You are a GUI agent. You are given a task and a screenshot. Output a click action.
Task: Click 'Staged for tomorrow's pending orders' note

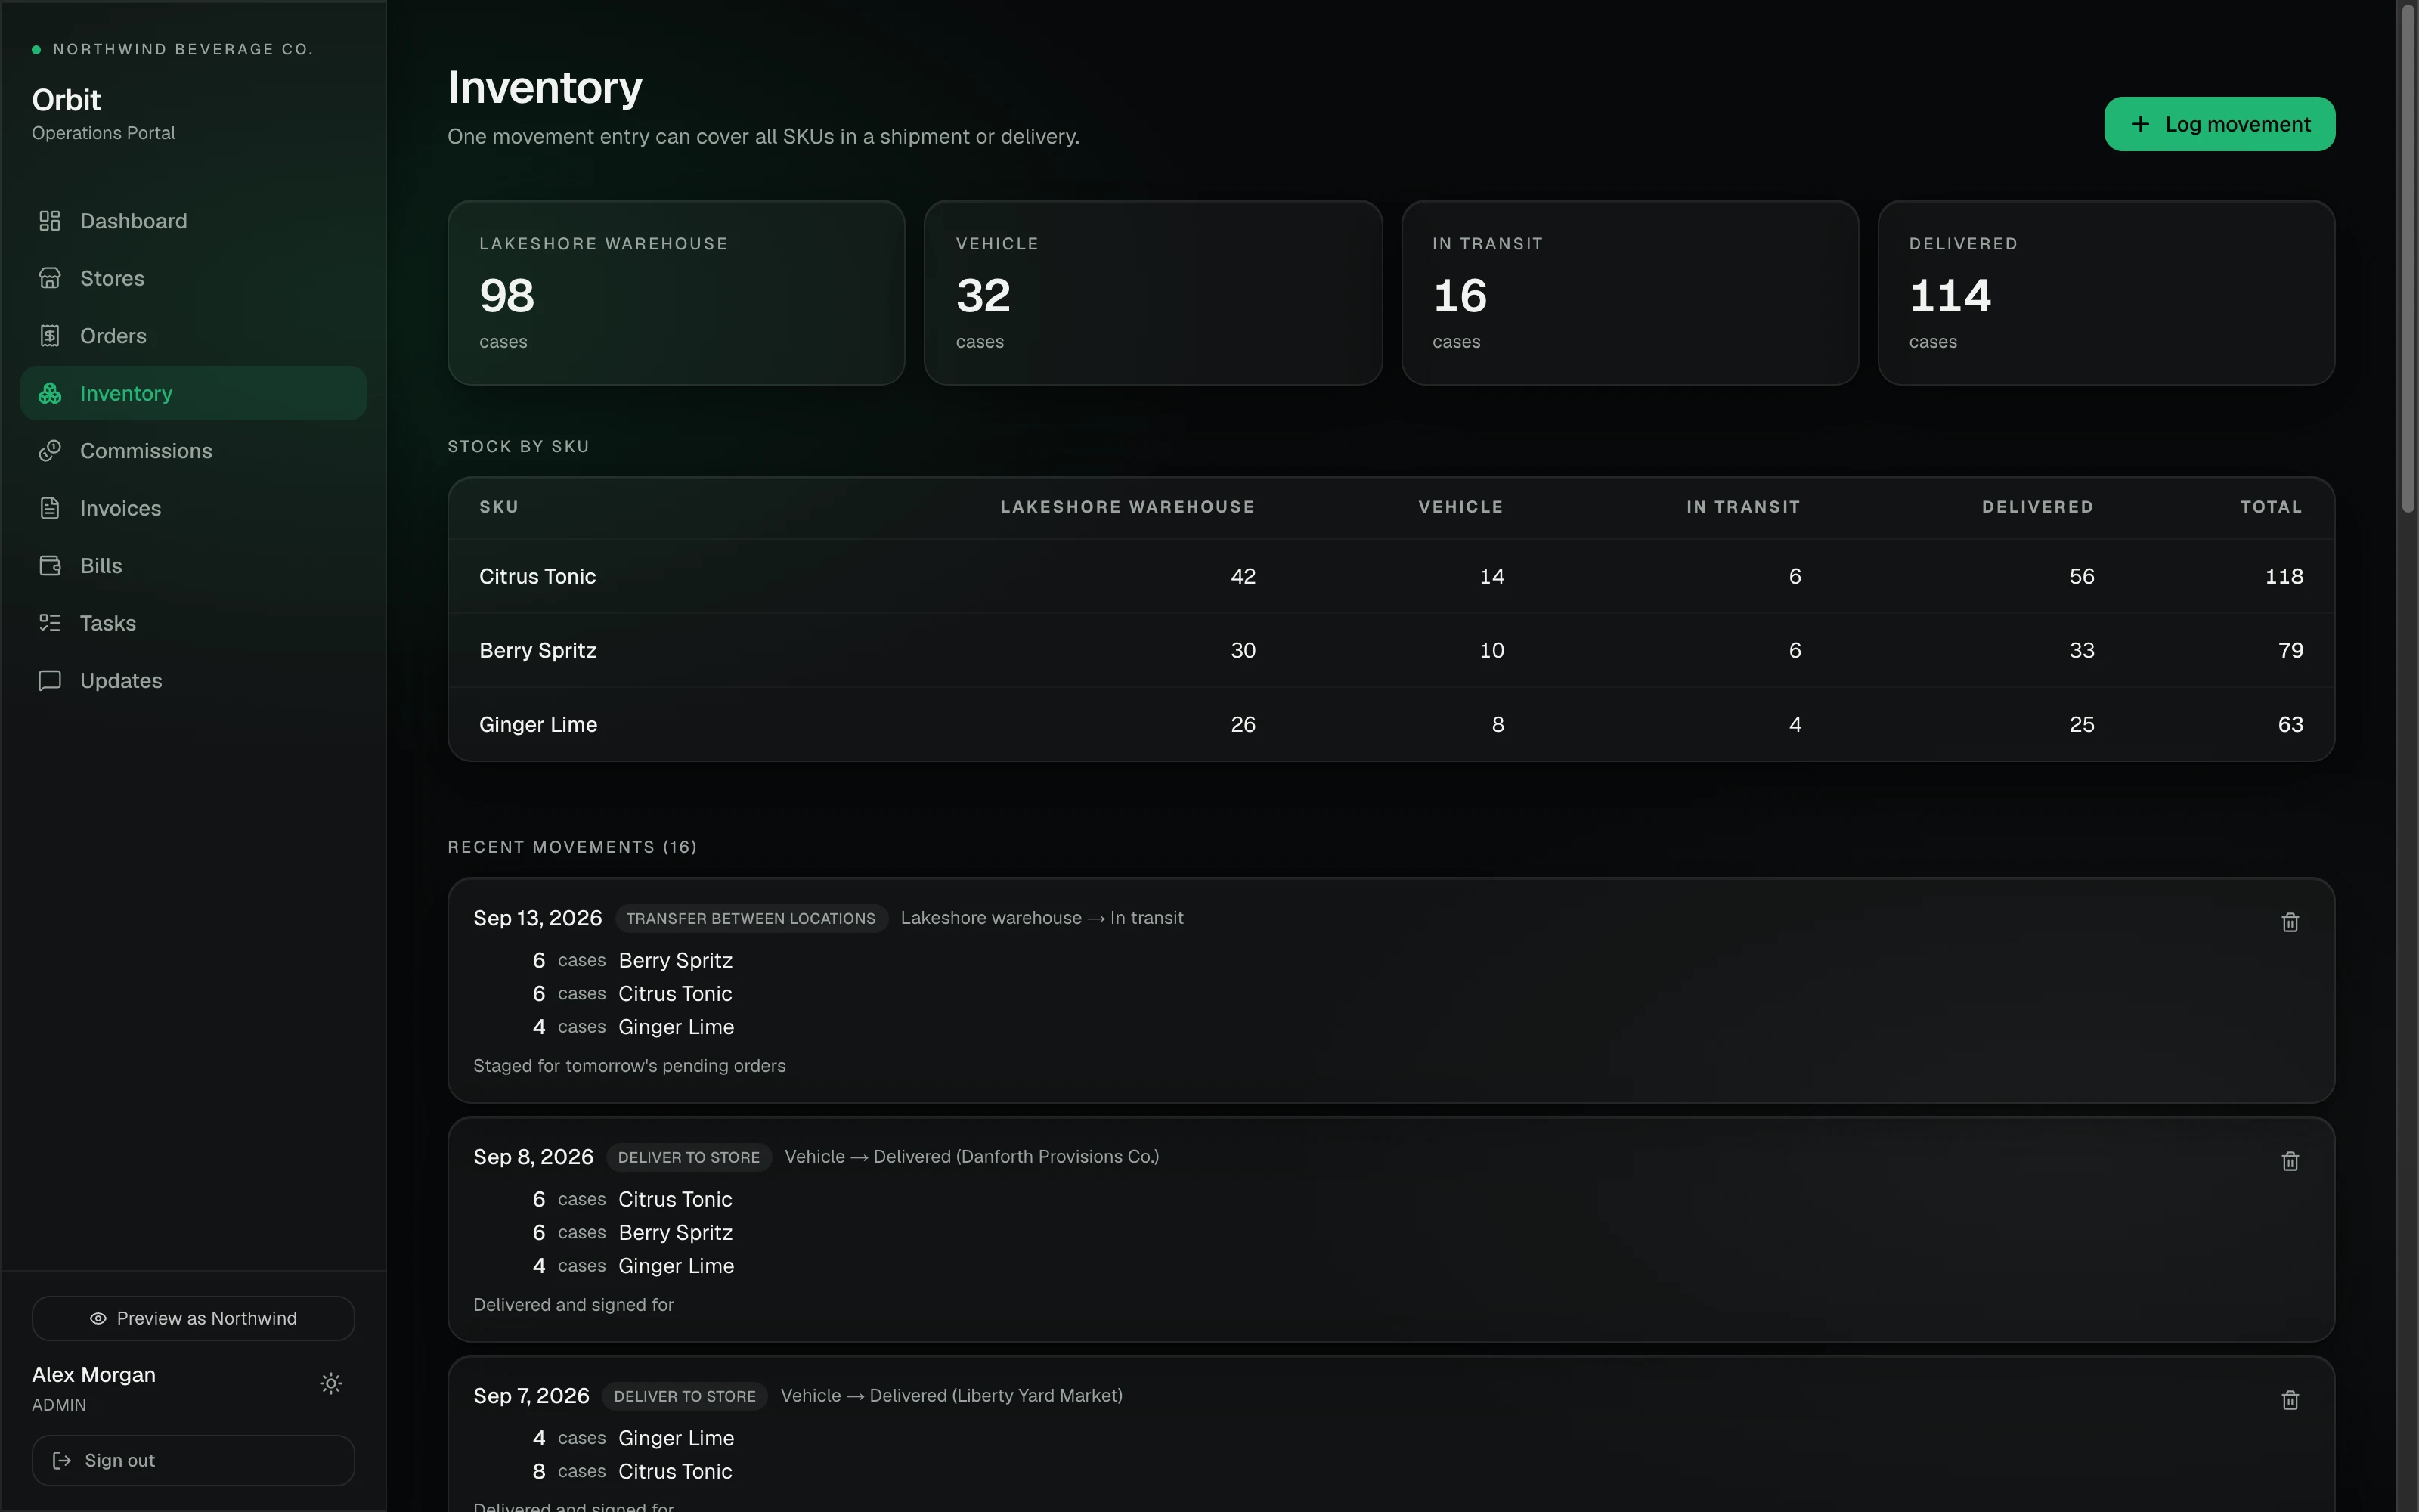(x=630, y=1066)
